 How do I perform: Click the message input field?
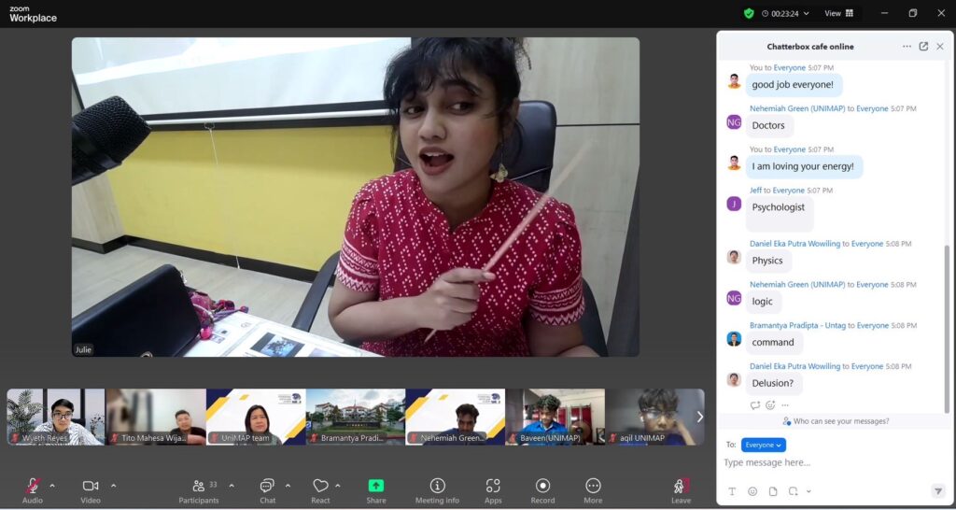click(x=832, y=463)
